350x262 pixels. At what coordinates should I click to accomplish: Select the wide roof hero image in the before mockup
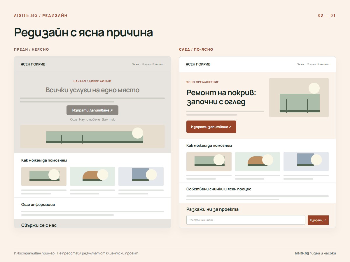(92, 137)
